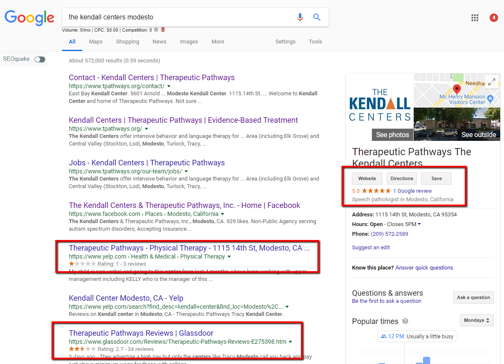Click the Save button

pyautogui.click(x=436, y=179)
